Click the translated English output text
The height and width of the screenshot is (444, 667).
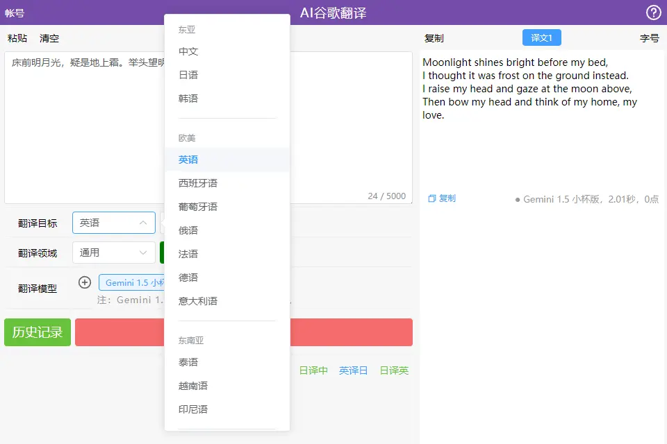[529, 88]
